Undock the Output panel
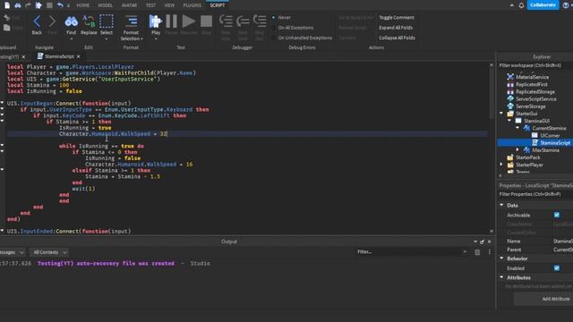The image size is (573, 322). click(x=482, y=241)
